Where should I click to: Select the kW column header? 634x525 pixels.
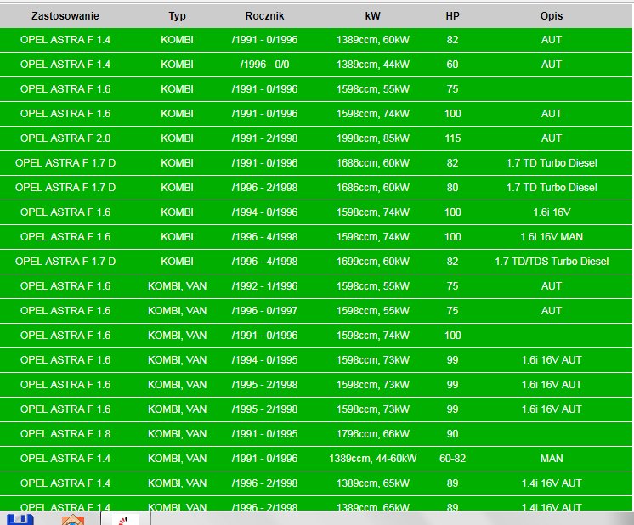point(372,15)
